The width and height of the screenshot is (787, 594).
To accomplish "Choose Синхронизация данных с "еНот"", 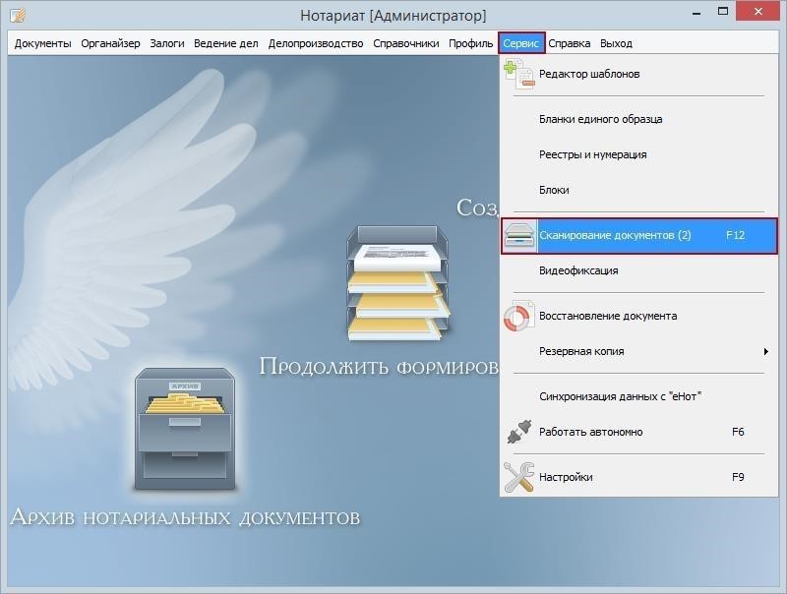I will (621, 396).
